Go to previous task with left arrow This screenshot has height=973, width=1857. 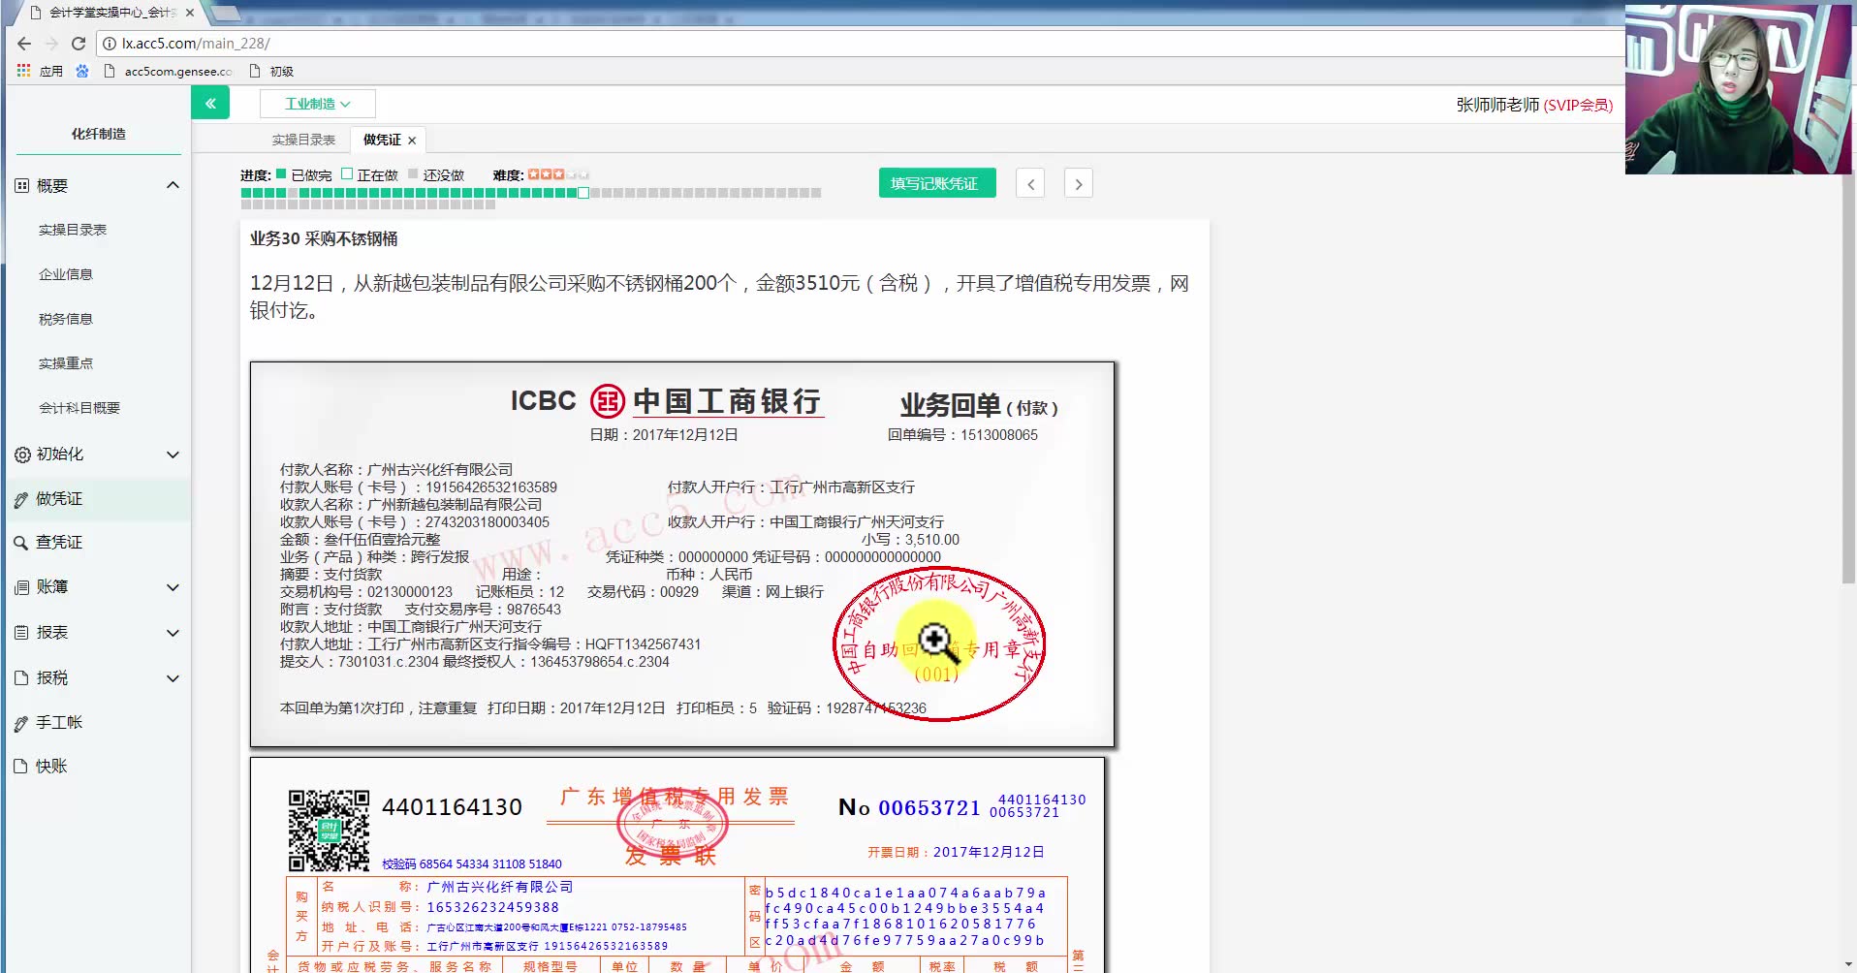(1030, 183)
